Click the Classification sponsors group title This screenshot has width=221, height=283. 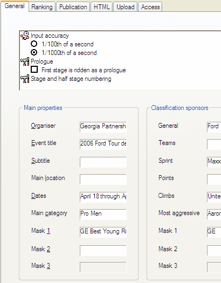pos(179,108)
